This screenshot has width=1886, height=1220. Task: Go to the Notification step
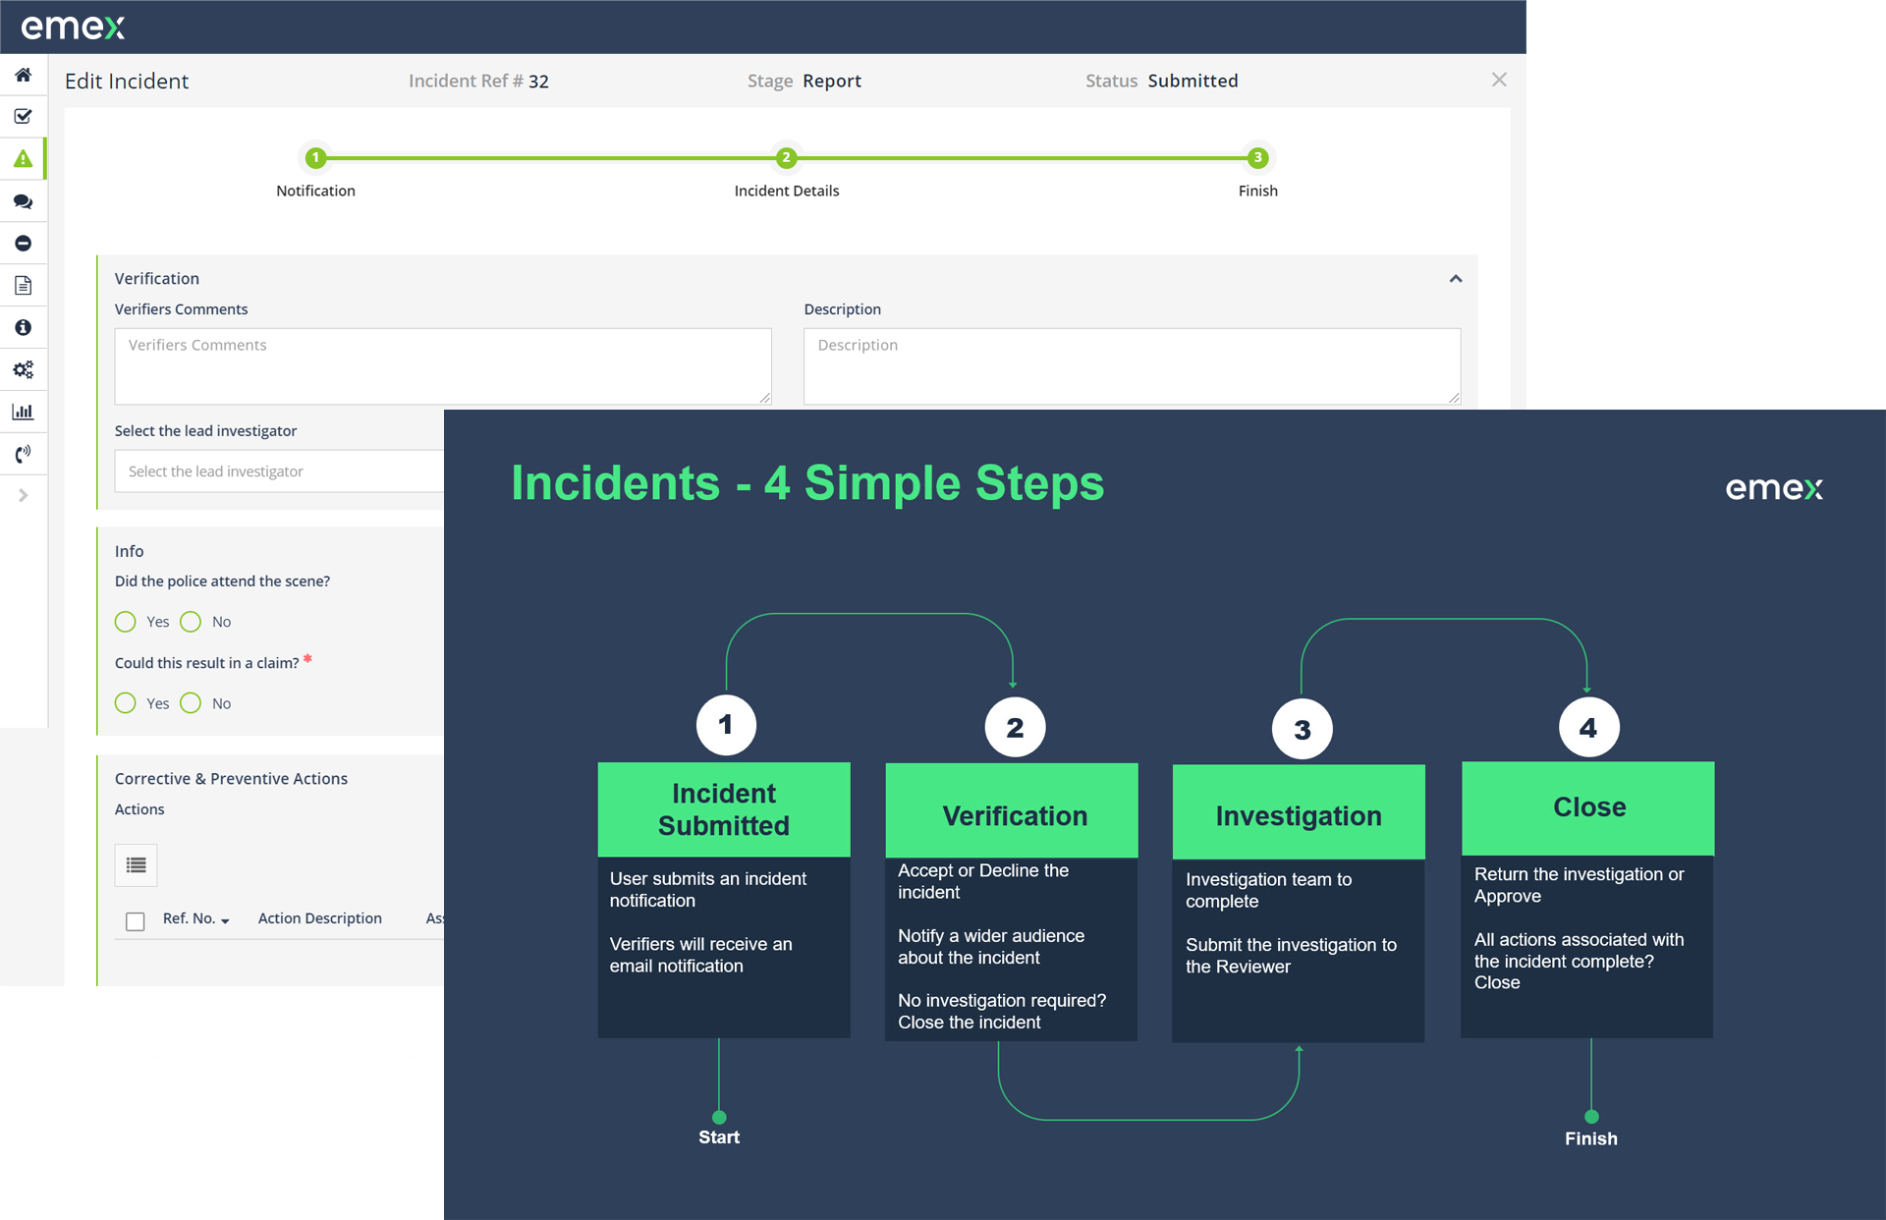click(315, 158)
